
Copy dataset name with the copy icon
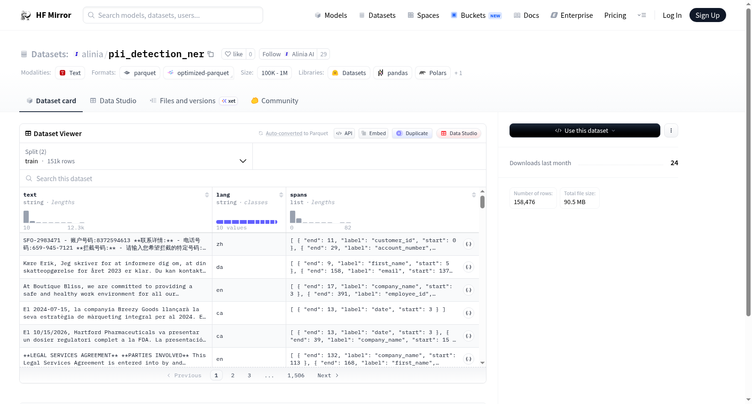click(211, 54)
